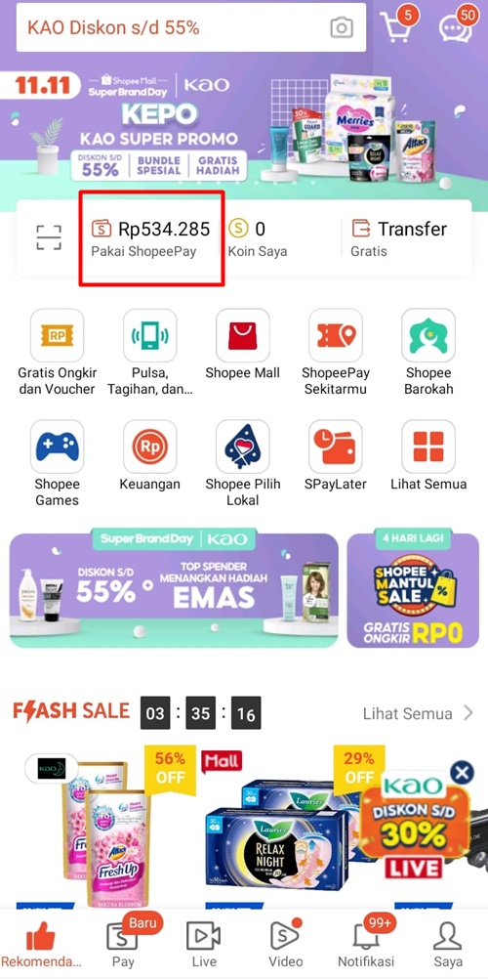Open Shopee Barokah icon
Viewport: 488px width, 979px height.
tap(428, 335)
